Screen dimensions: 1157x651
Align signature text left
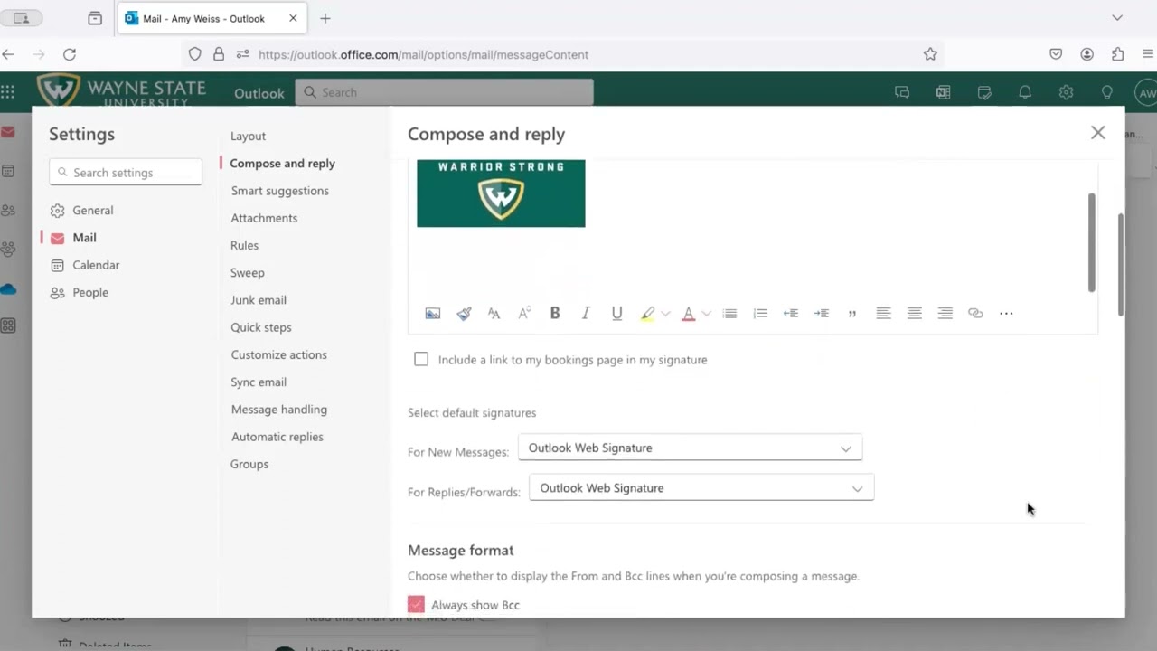(883, 314)
